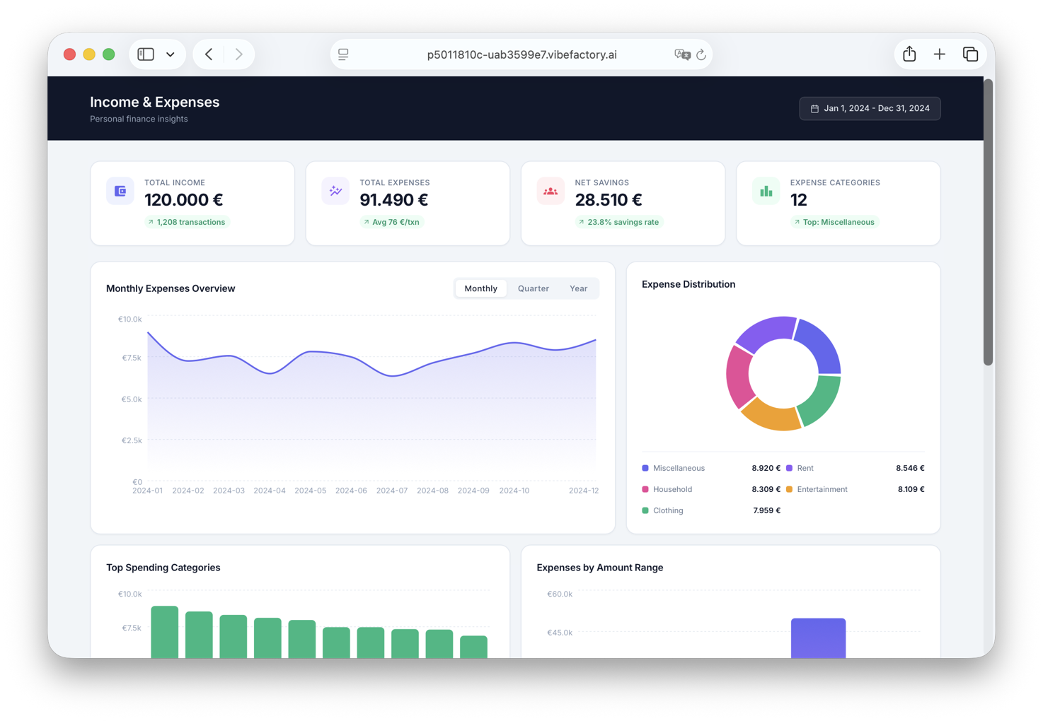Click the translate icon in the address bar
This screenshot has height=721, width=1043.
[681, 54]
